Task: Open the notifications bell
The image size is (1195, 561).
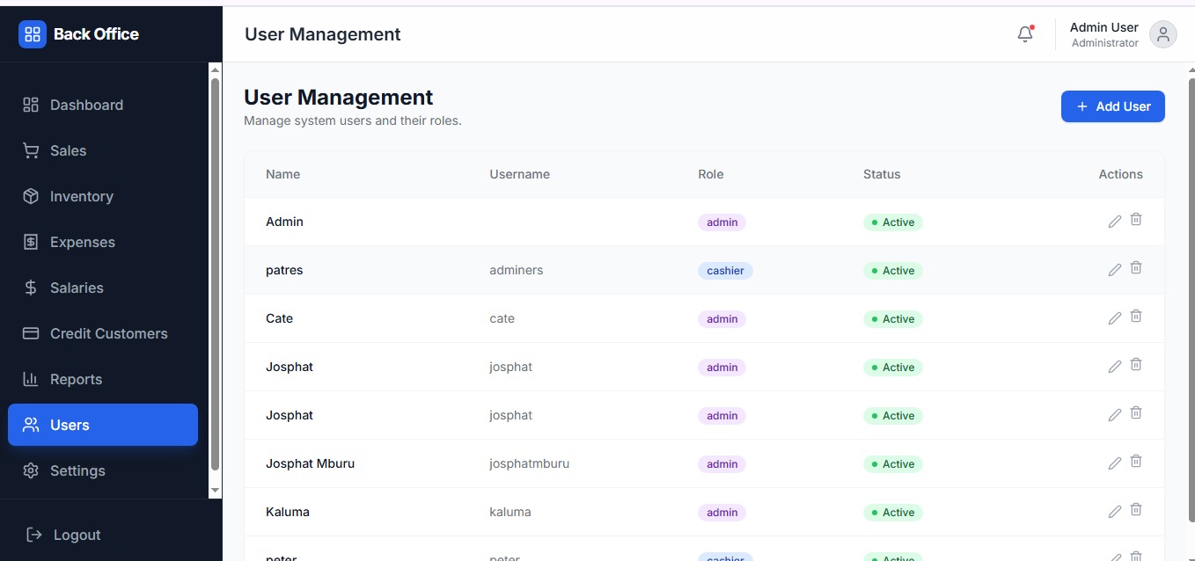Action: (x=1023, y=33)
